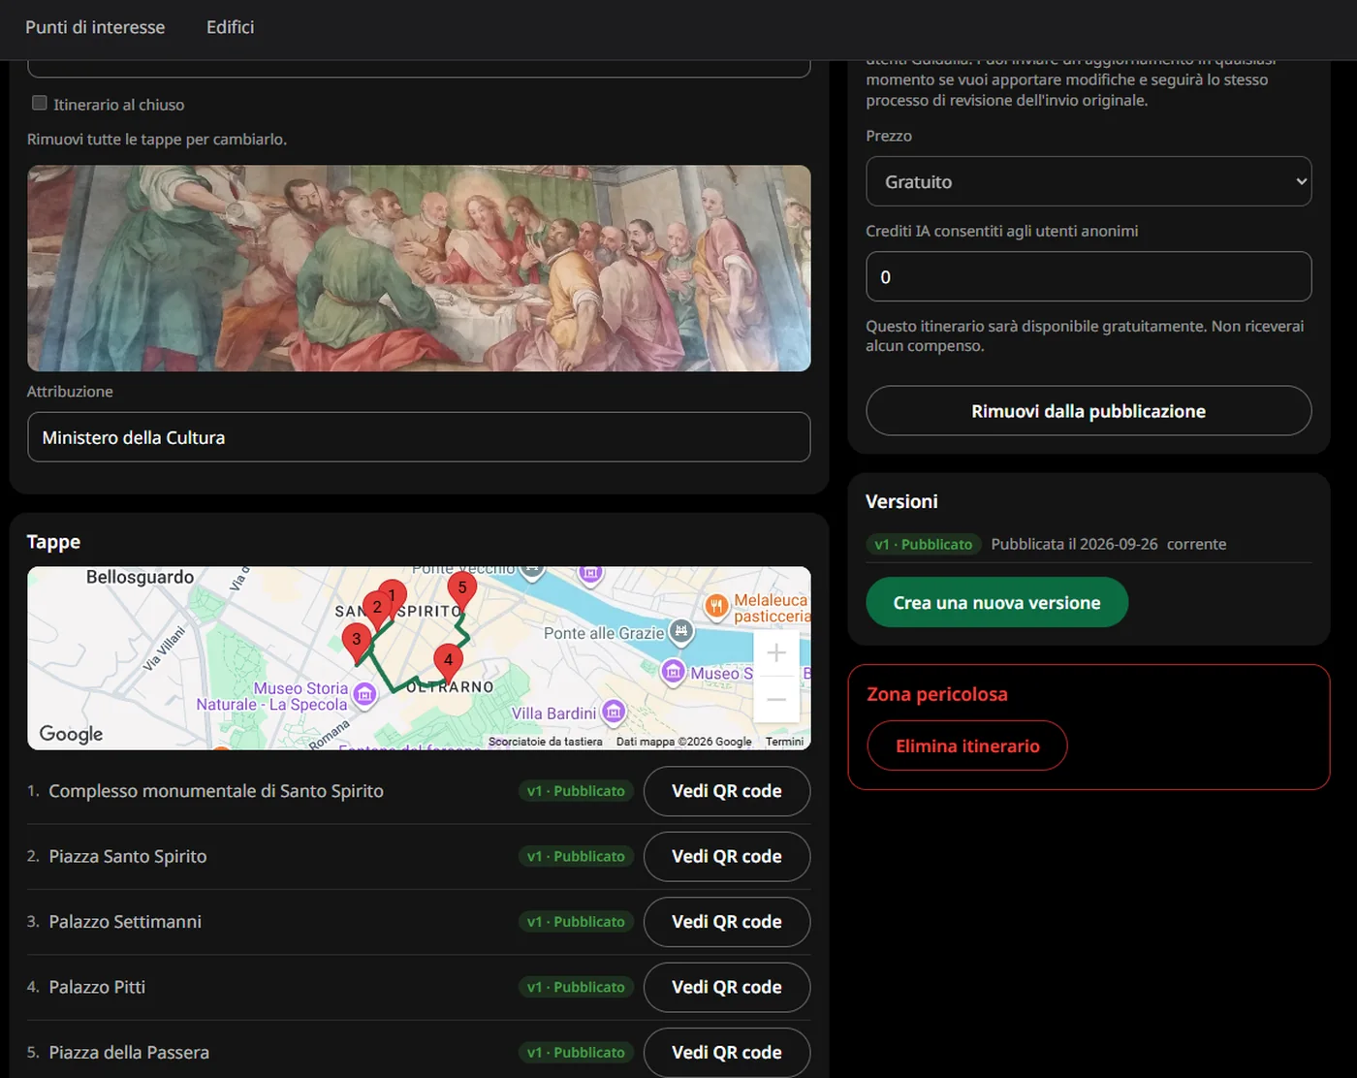
Task: Click the Museo Storia Naturale La Specola icon
Action: 364,693
